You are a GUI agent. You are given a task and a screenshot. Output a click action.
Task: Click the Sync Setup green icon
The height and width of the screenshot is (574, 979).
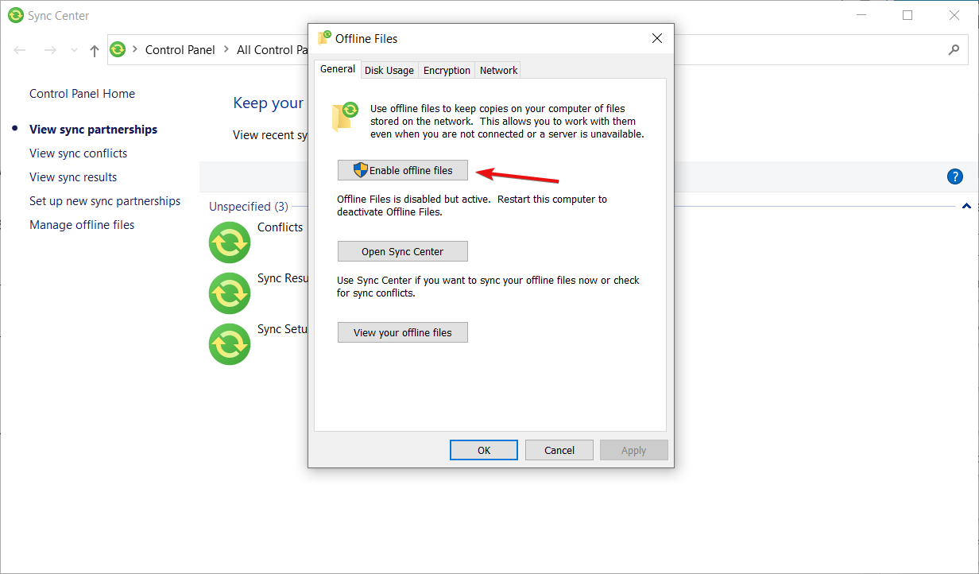pos(230,343)
